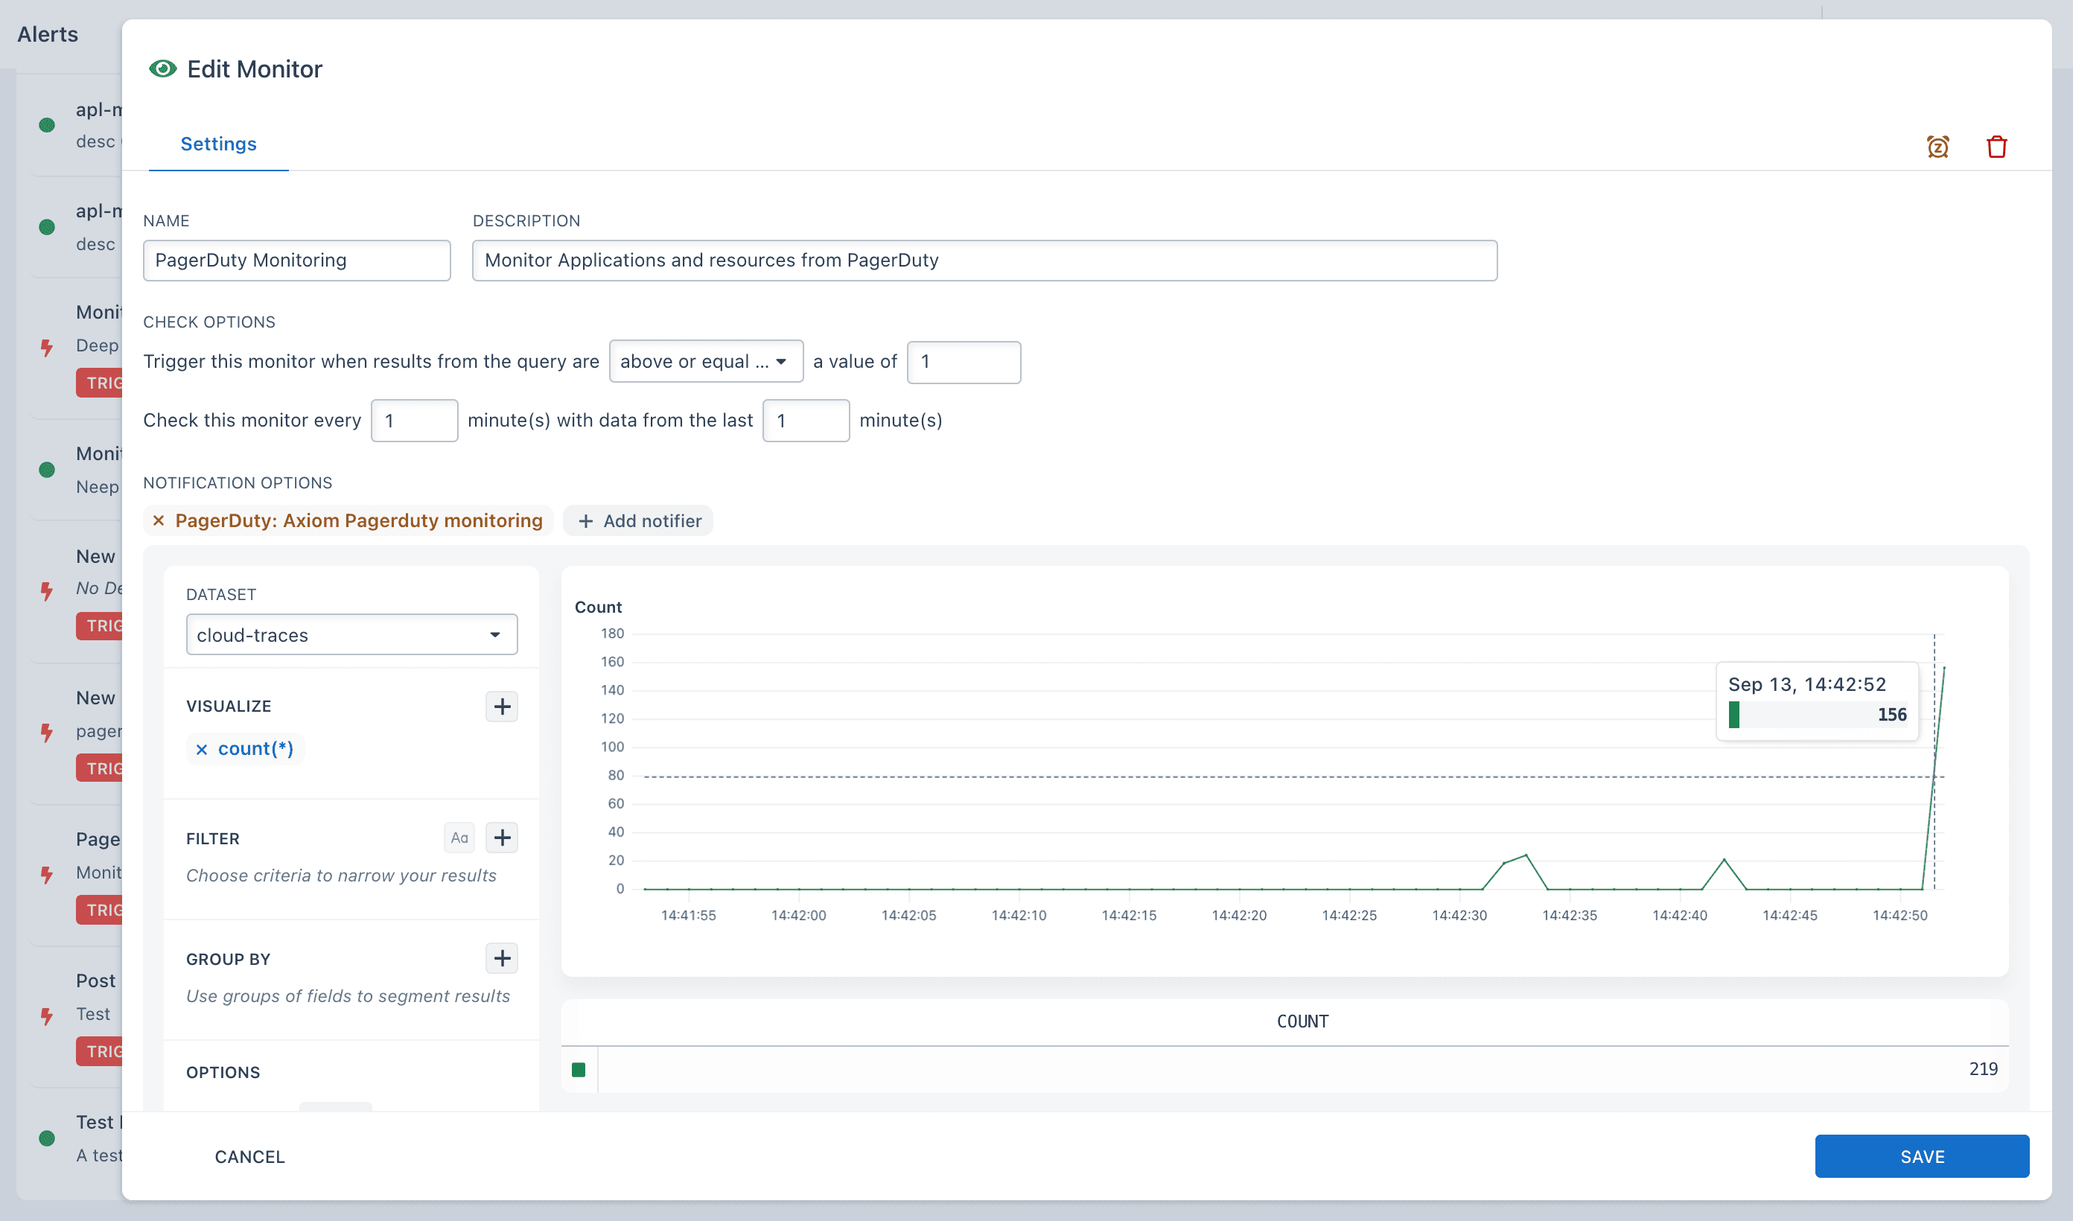Image resolution: width=2073 pixels, height=1221 pixels.
Task: Click the green status dot beside Test alert
Action: pos(47,1138)
